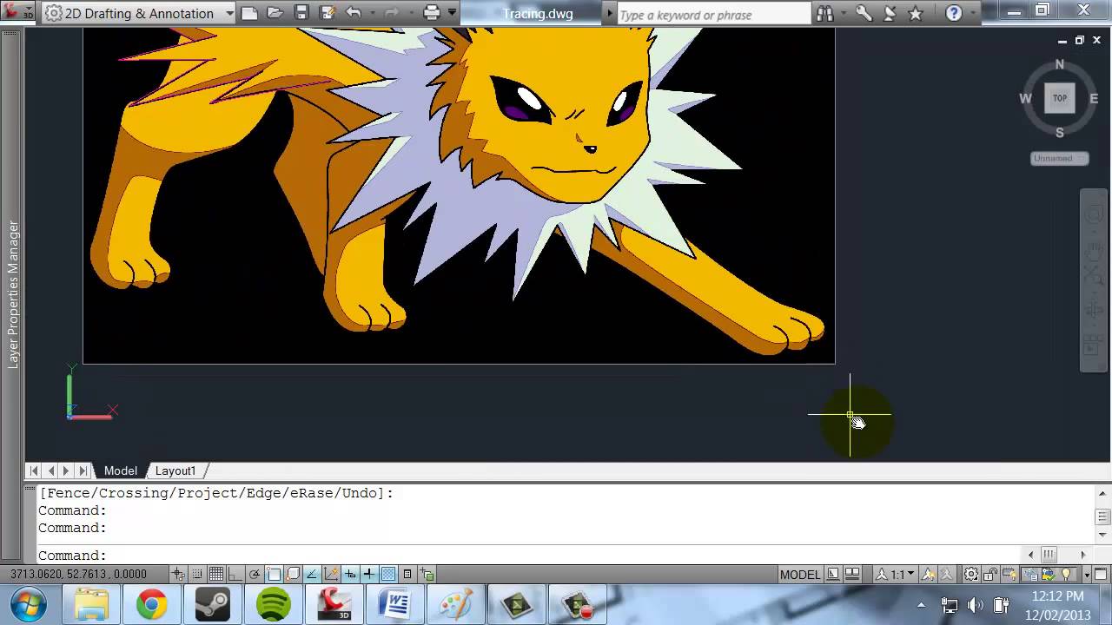Open Spotify from the taskbar

pos(274,604)
